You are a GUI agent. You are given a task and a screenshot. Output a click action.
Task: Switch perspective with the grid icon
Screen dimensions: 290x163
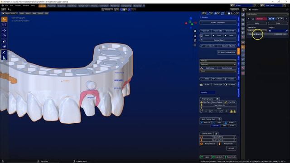point(195,45)
